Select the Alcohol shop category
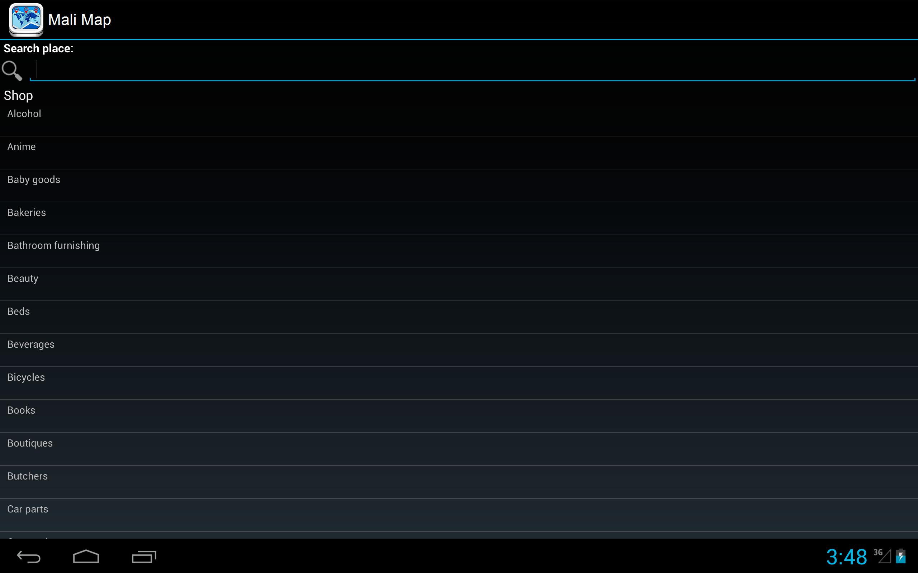 [459, 120]
